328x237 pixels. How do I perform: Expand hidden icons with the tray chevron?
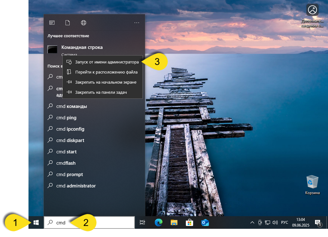(252, 222)
